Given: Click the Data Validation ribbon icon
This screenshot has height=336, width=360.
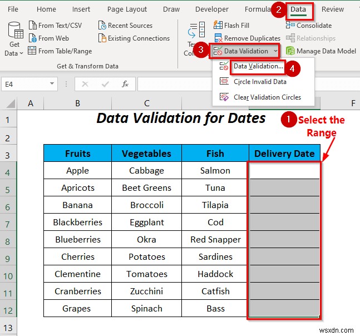Looking at the screenshot, I should (x=218, y=51).
